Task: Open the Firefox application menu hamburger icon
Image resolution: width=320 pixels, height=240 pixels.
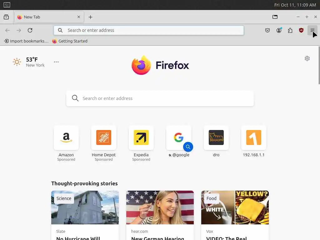Action: 312,30
